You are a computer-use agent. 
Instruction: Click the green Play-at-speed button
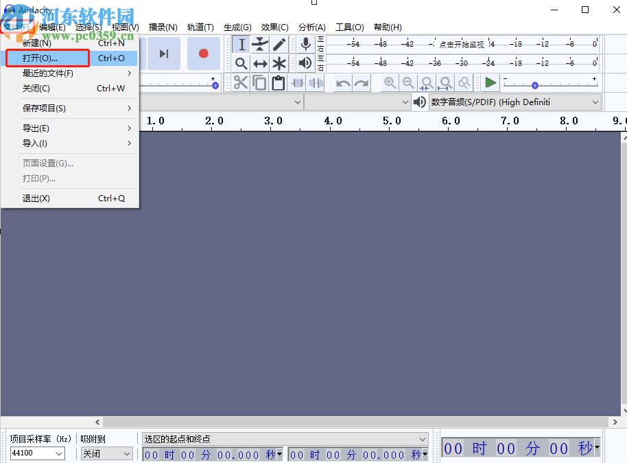[x=490, y=83]
